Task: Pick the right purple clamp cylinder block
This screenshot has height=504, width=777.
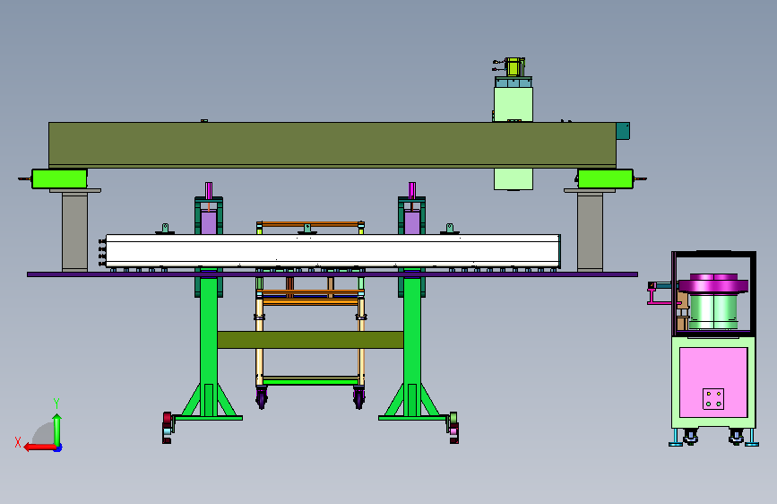Action: tap(412, 222)
